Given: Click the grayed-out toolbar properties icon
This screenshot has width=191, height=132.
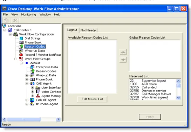Looking at the screenshot, I should coord(6,20).
